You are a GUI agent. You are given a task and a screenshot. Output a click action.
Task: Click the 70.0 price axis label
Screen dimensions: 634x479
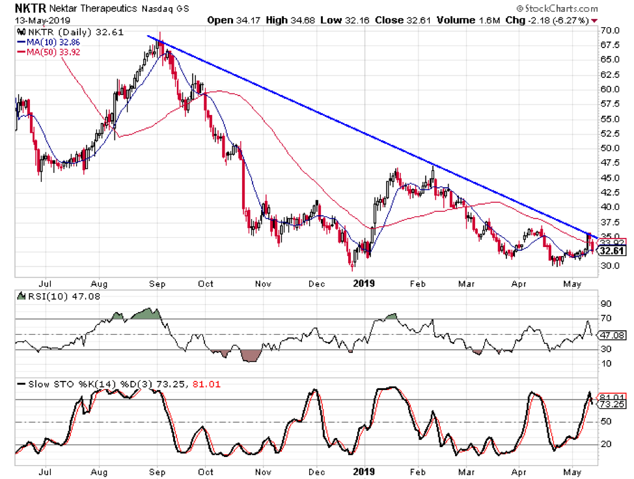610,31
